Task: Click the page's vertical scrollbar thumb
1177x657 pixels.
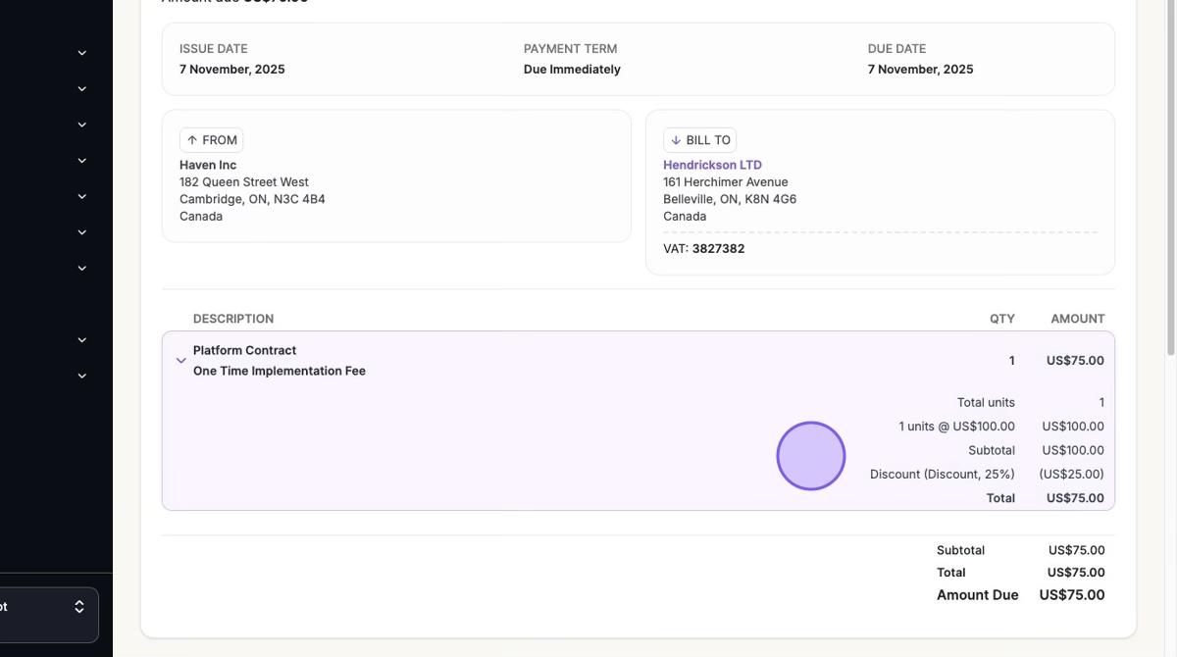Action: (x=1170, y=177)
